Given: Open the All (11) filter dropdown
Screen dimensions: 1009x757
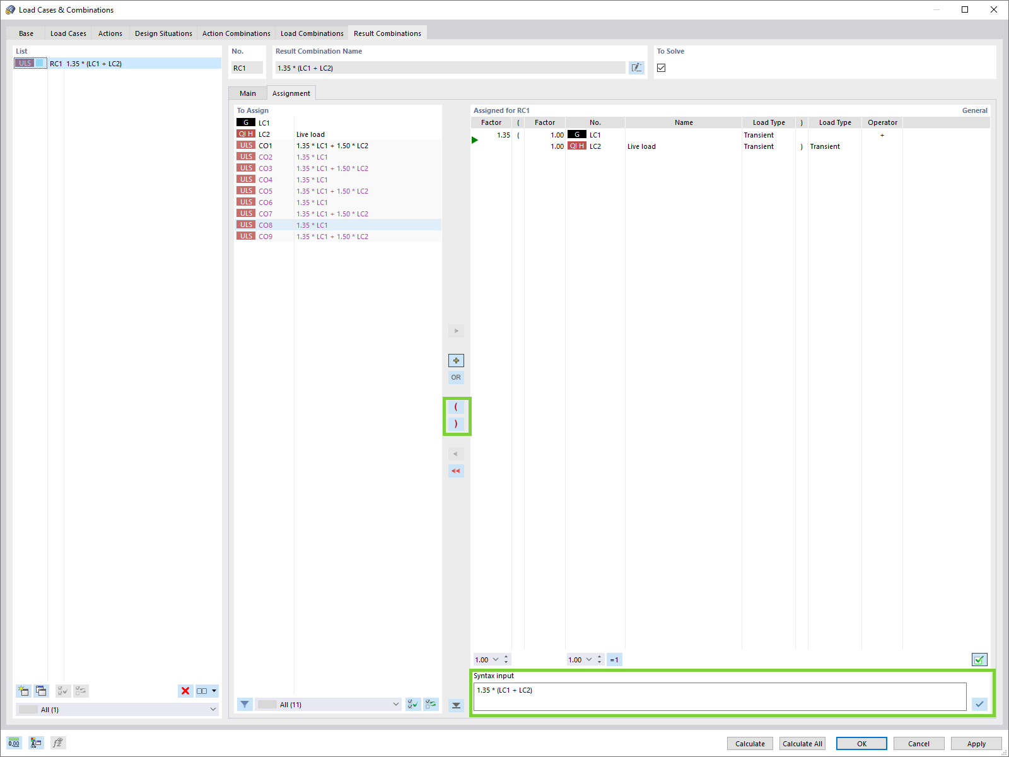Looking at the screenshot, I should pyautogui.click(x=396, y=705).
